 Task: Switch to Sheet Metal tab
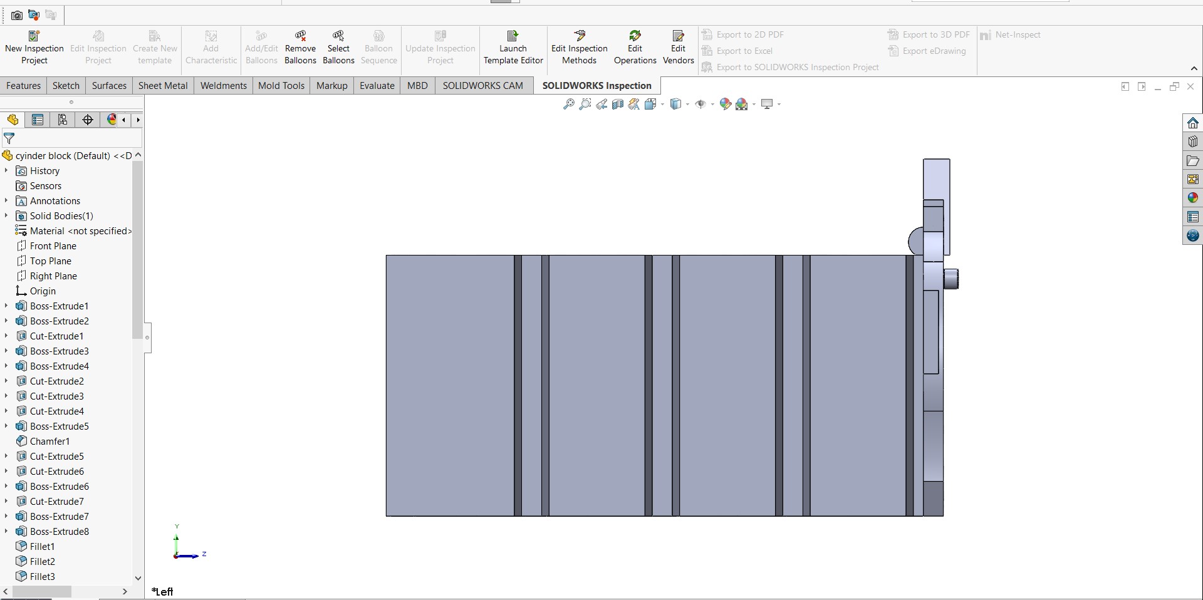tap(163, 86)
